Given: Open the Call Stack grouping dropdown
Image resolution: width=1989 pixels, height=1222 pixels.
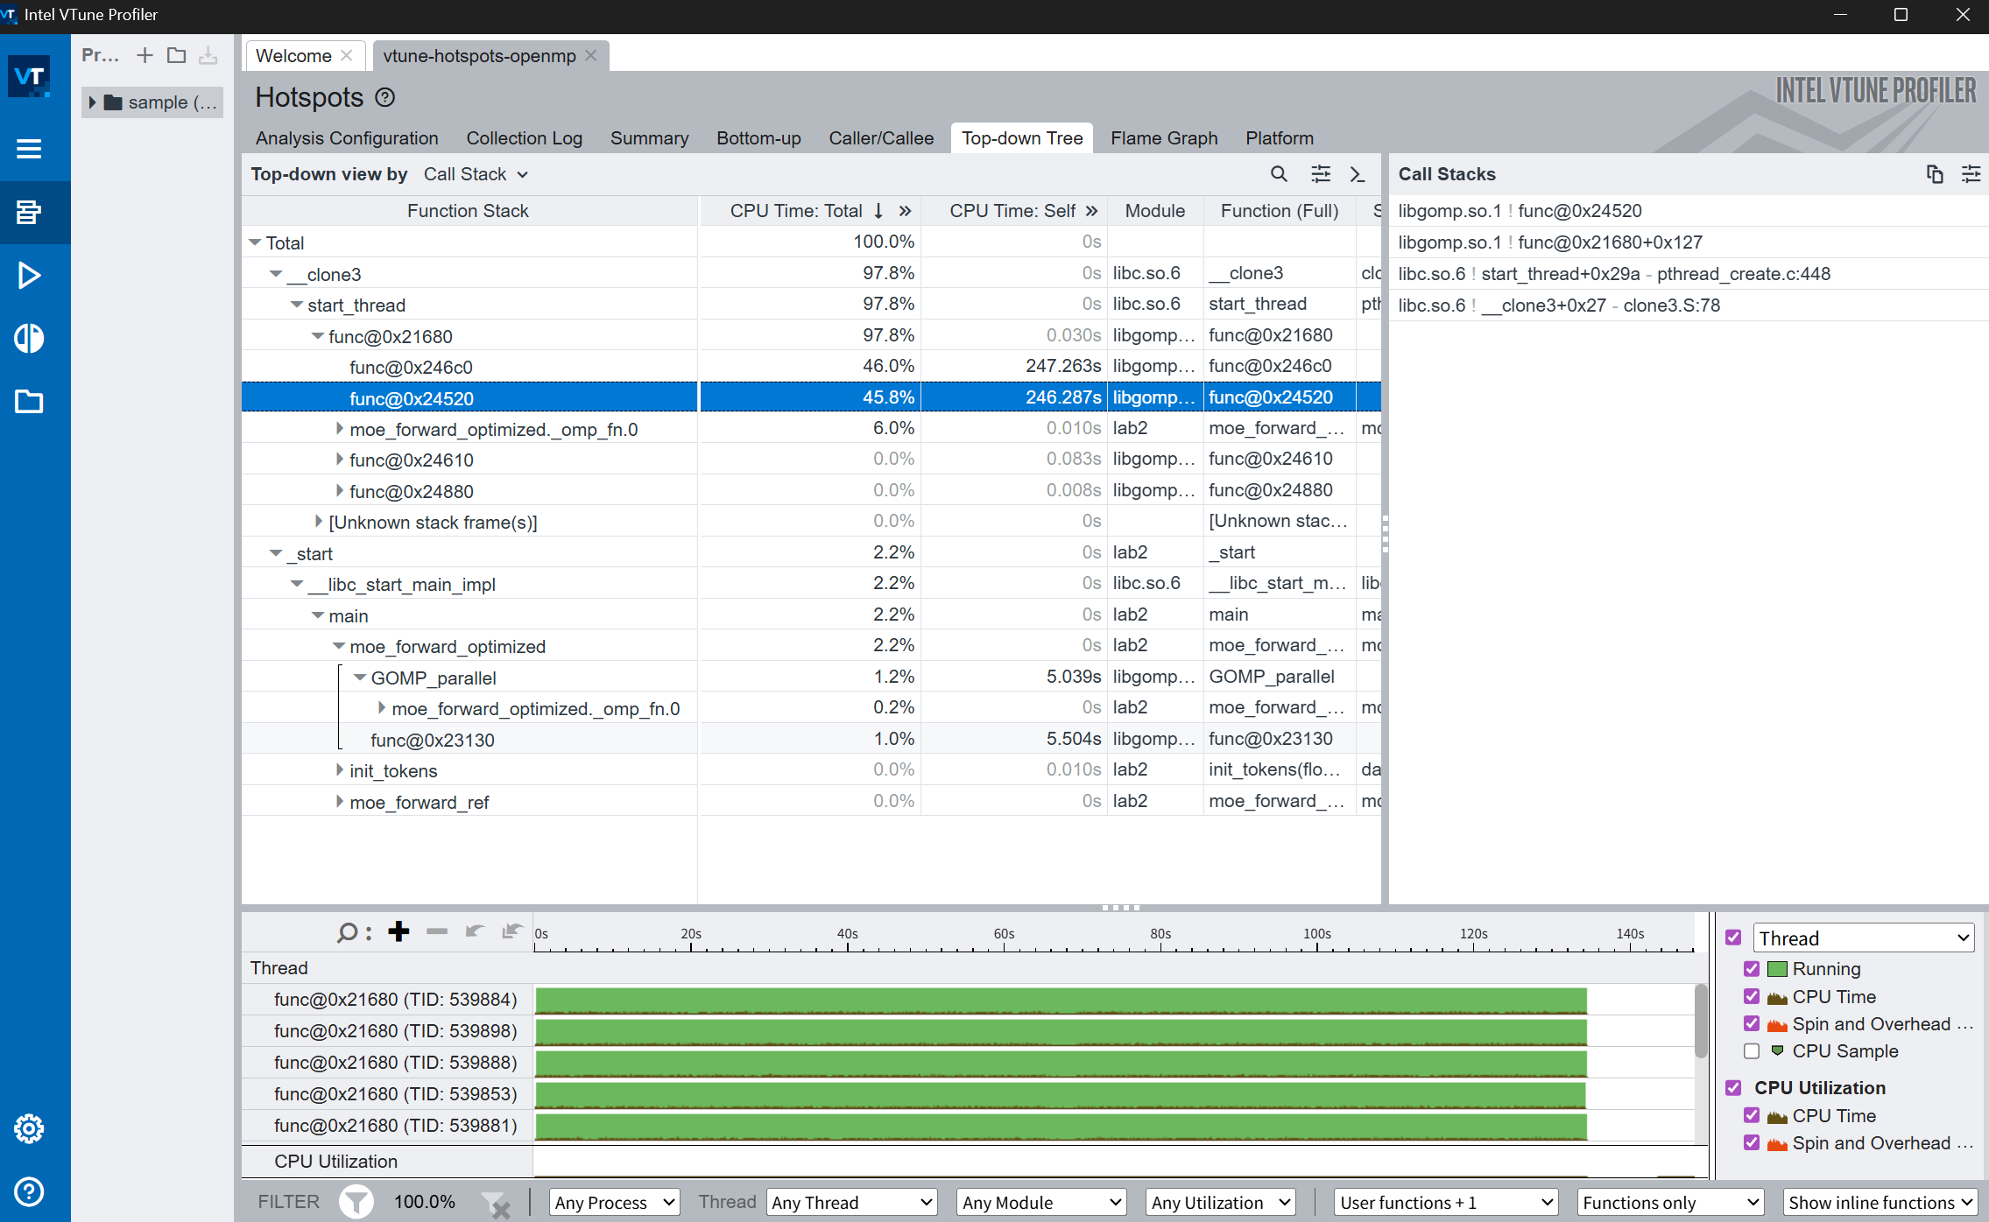Looking at the screenshot, I should point(476,174).
